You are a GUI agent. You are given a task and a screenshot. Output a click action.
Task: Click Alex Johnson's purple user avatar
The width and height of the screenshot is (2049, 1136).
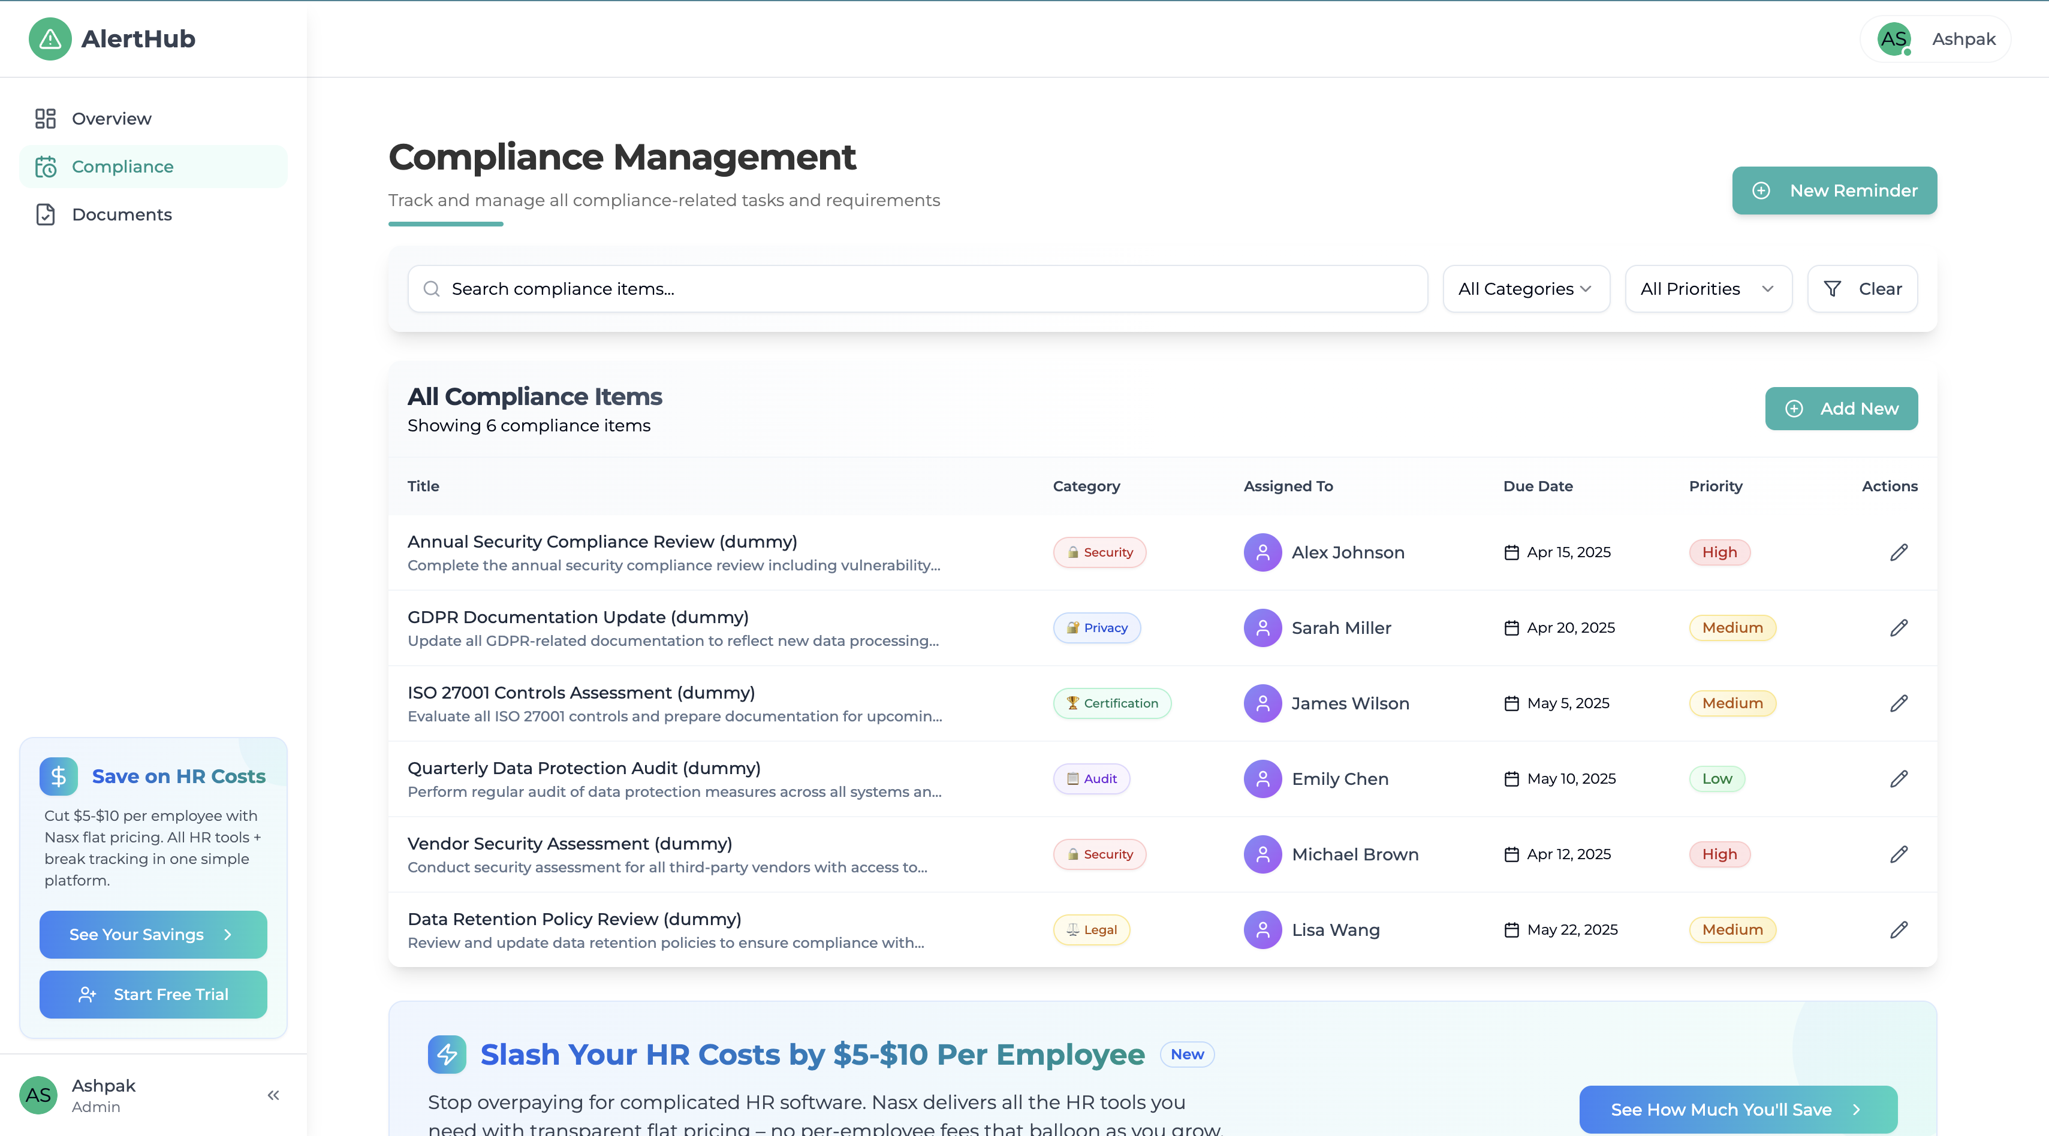1262,552
